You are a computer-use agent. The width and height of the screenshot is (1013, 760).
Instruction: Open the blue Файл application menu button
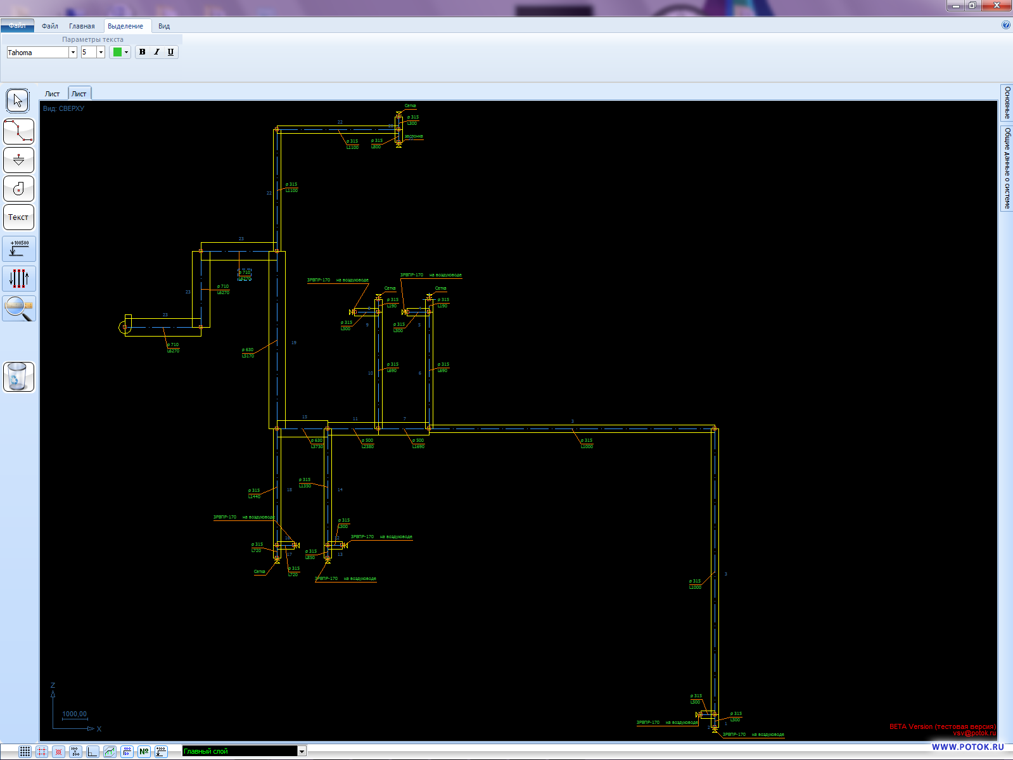tap(18, 26)
